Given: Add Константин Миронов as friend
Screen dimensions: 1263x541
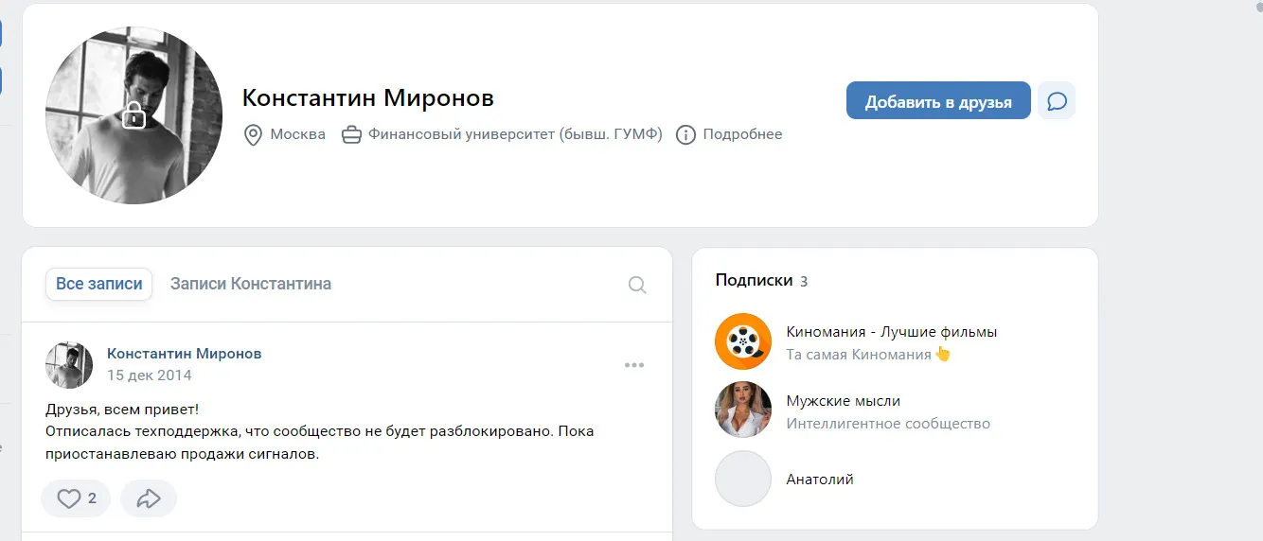Looking at the screenshot, I should click(938, 100).
